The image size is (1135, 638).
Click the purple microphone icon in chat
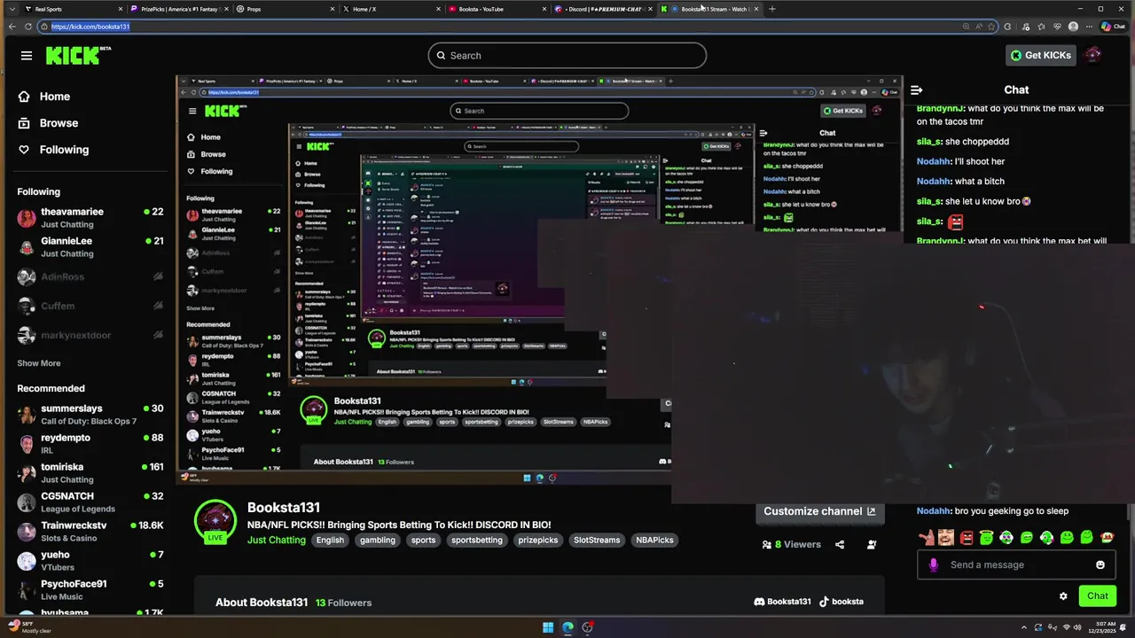pos(933,564)
